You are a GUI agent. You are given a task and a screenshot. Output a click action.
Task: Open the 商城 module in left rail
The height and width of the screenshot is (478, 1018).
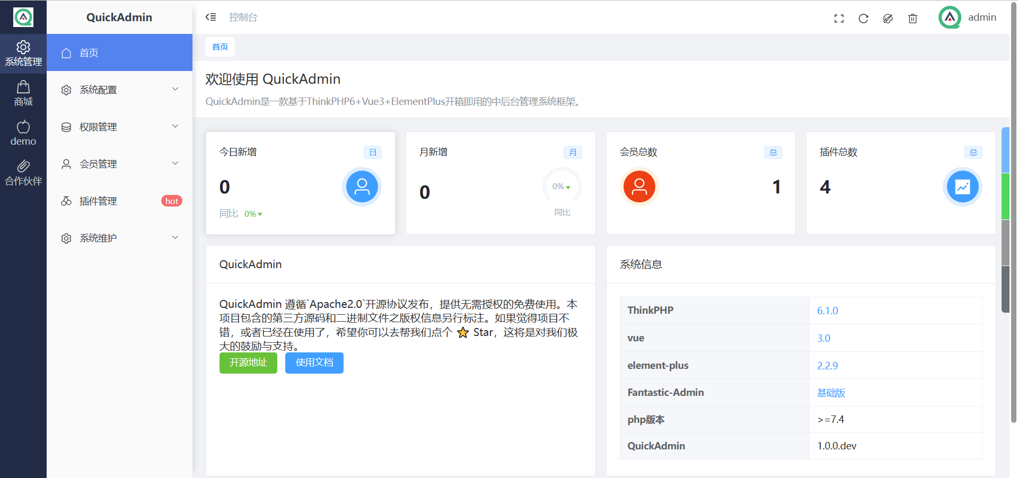[x=23, y=94]
